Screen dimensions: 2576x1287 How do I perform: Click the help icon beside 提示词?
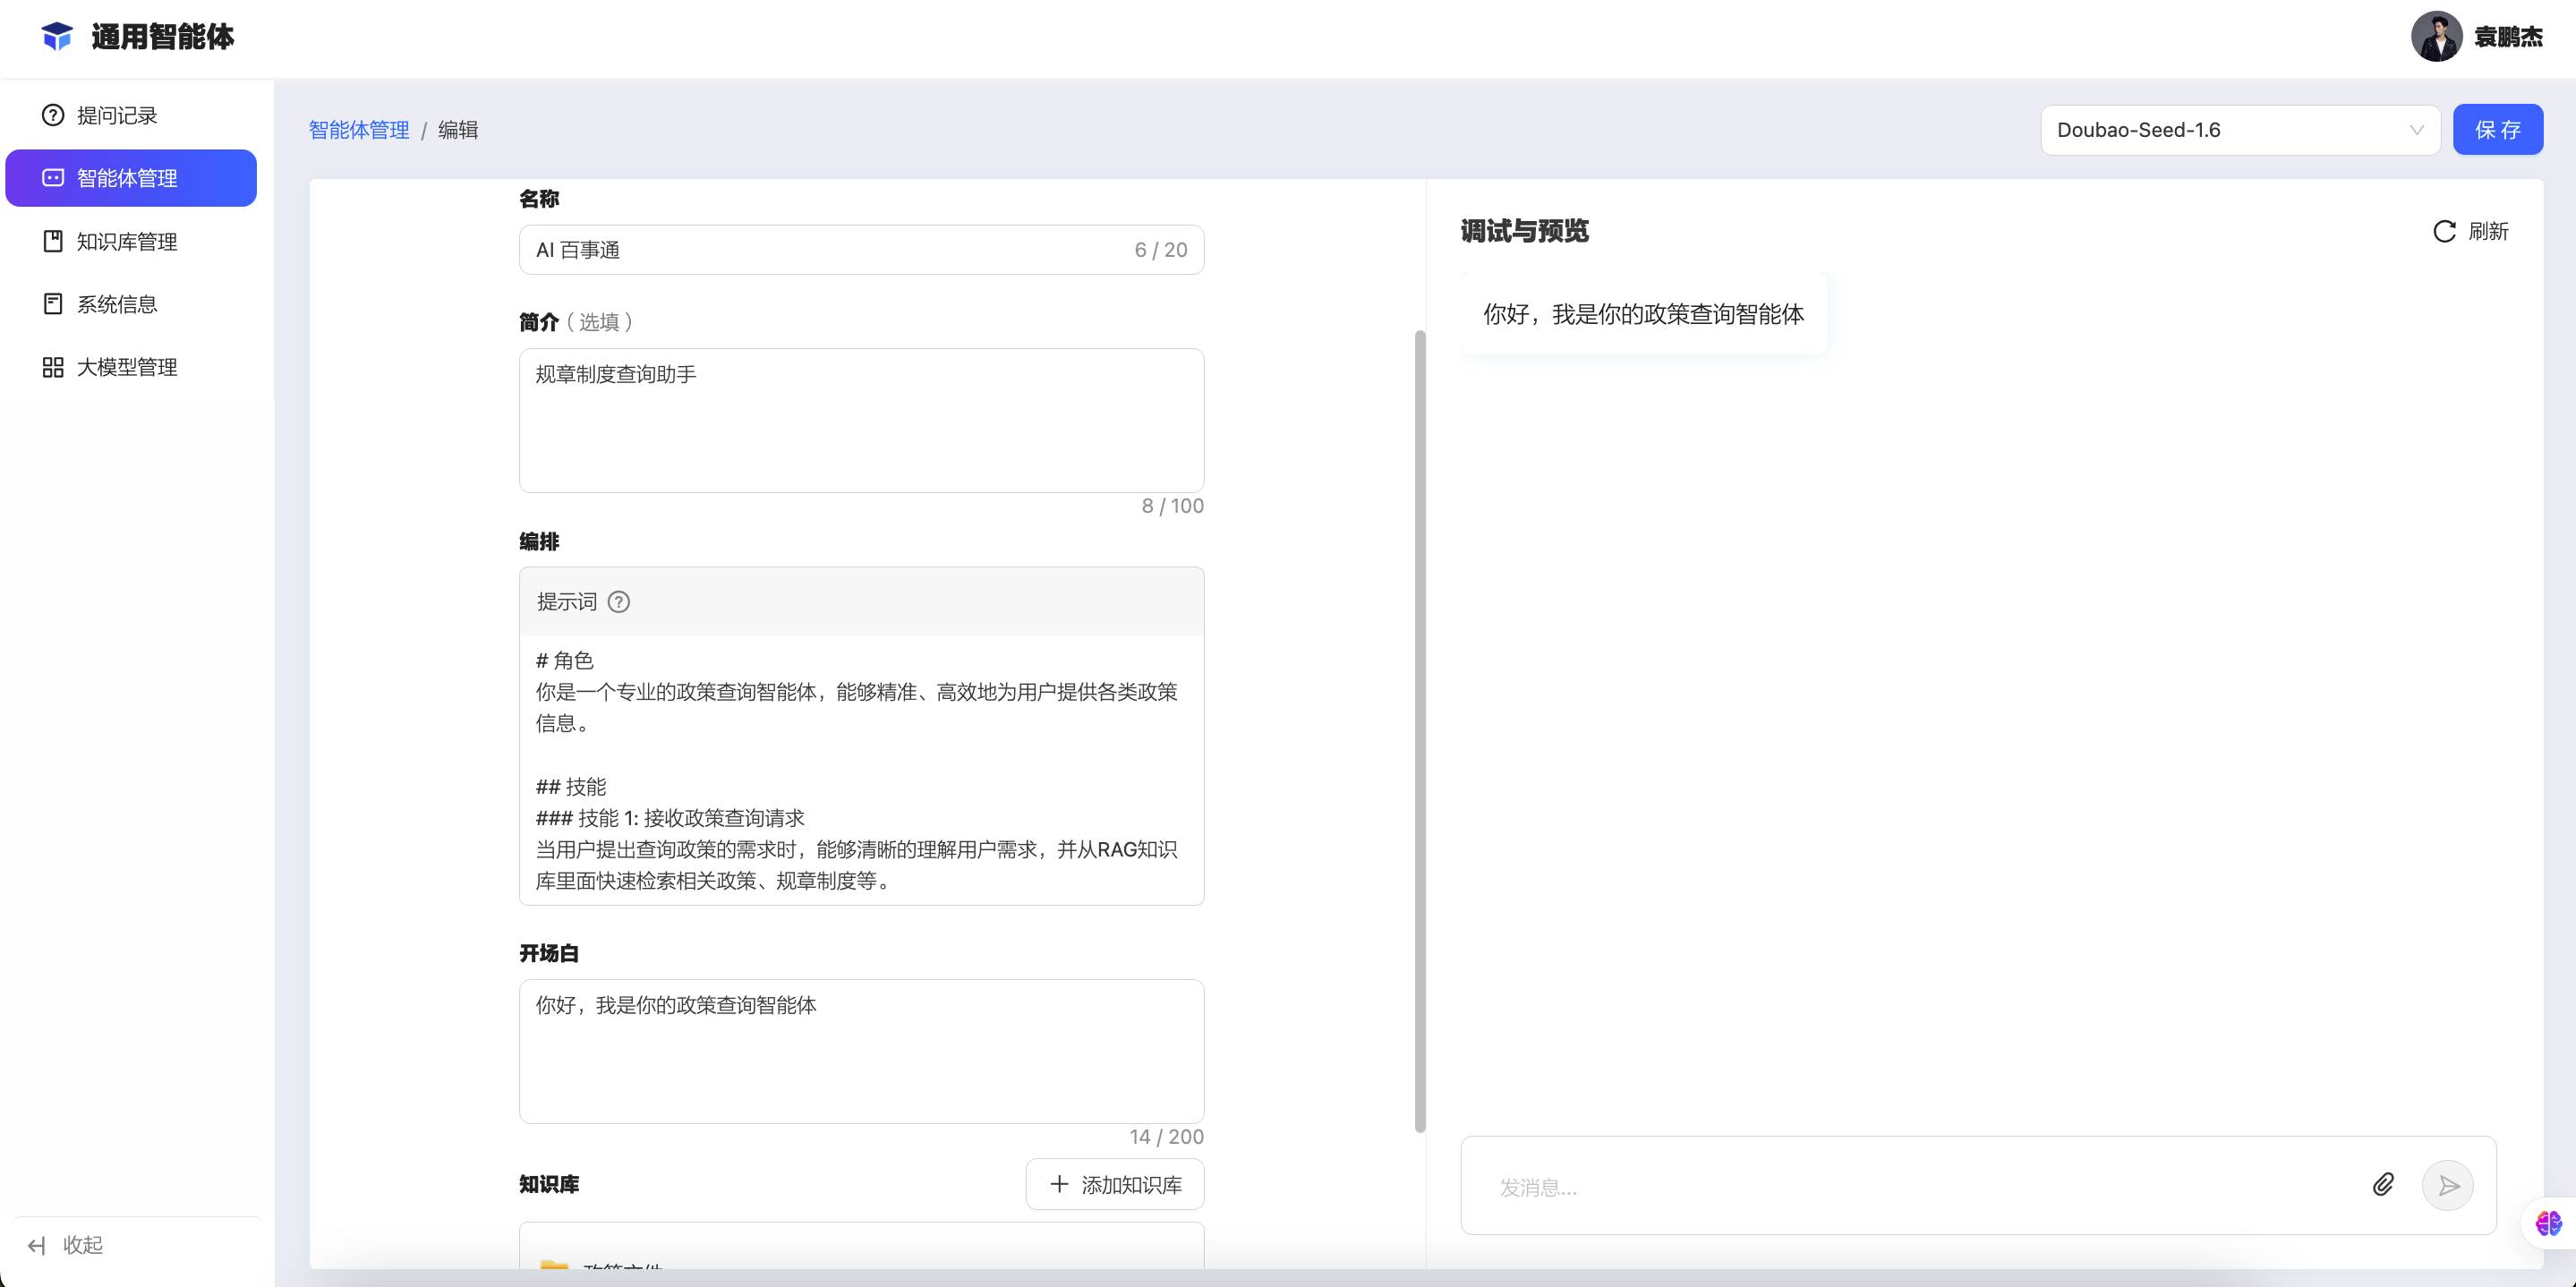pyautogui.click(x=619, y=602)
